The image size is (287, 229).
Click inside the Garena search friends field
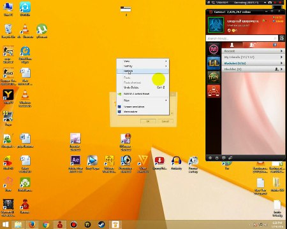[242, 38]
